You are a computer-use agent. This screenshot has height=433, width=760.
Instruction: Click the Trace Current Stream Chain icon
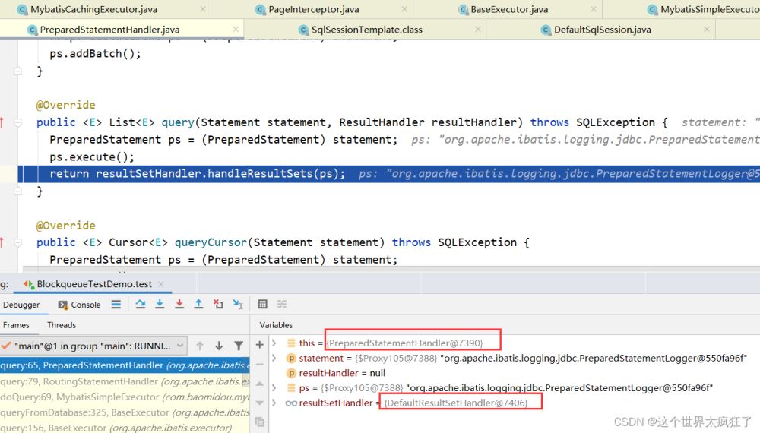(282, 304)
